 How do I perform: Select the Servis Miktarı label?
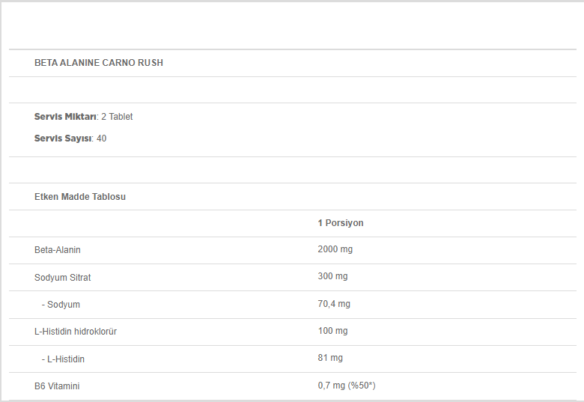(x=65, y=117)
